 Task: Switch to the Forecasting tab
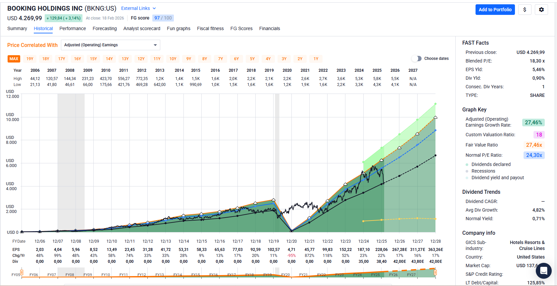(x=105, y=28)
